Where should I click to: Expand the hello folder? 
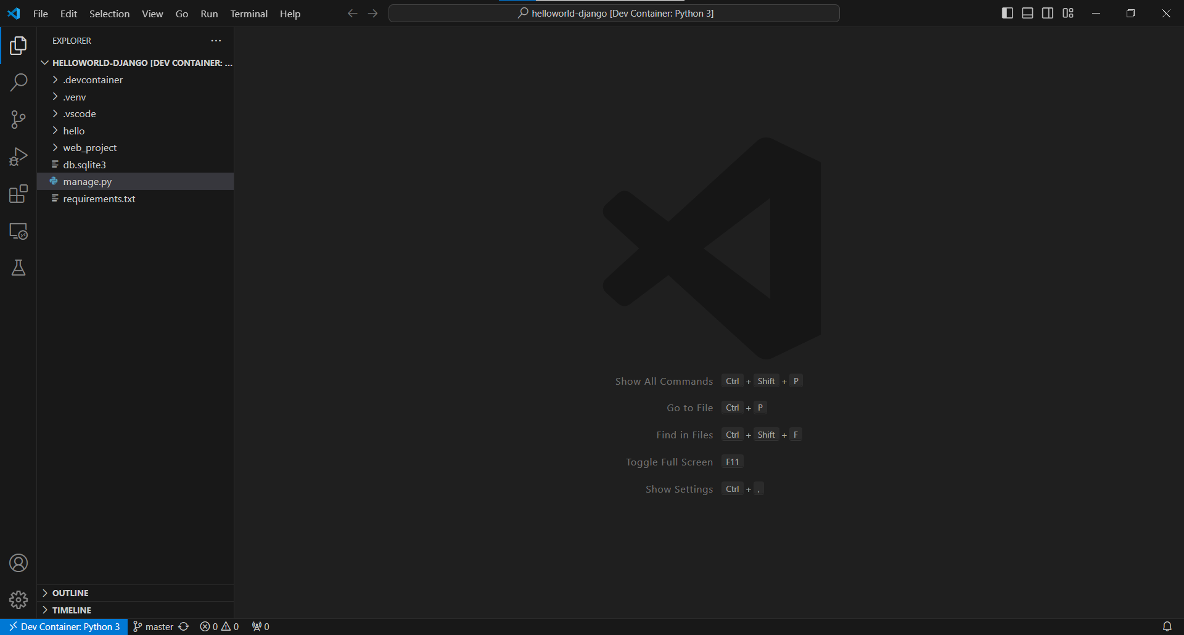point(136,131)
